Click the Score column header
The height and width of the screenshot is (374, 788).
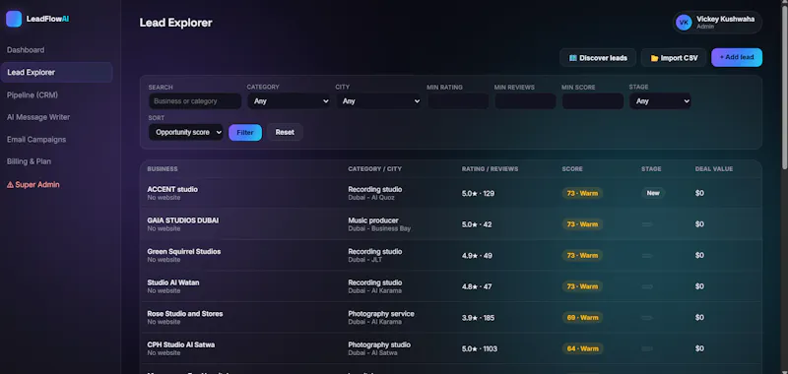(x=572, y=169)
